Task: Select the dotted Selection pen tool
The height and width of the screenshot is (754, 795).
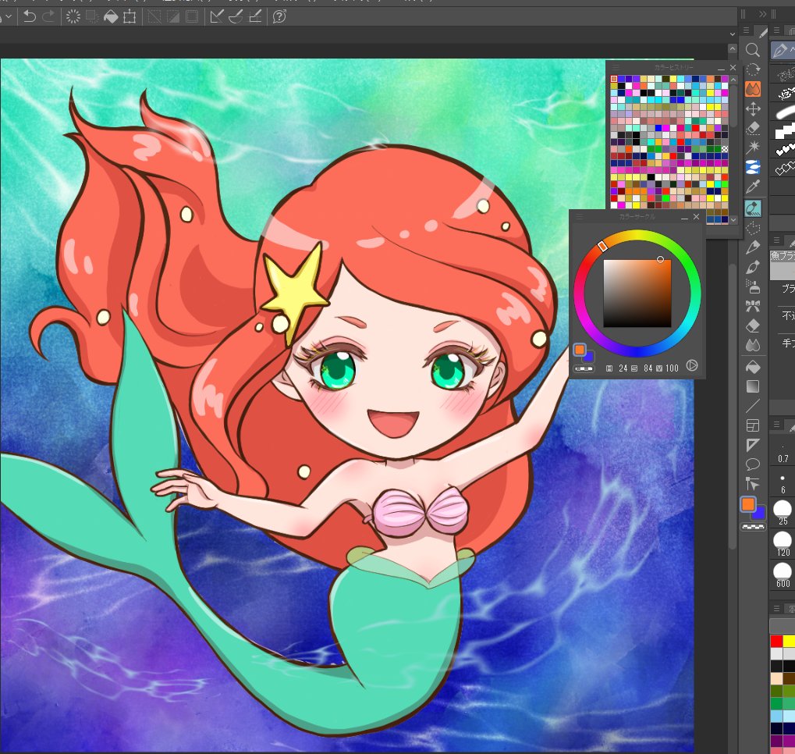Action: pos(753,227)
